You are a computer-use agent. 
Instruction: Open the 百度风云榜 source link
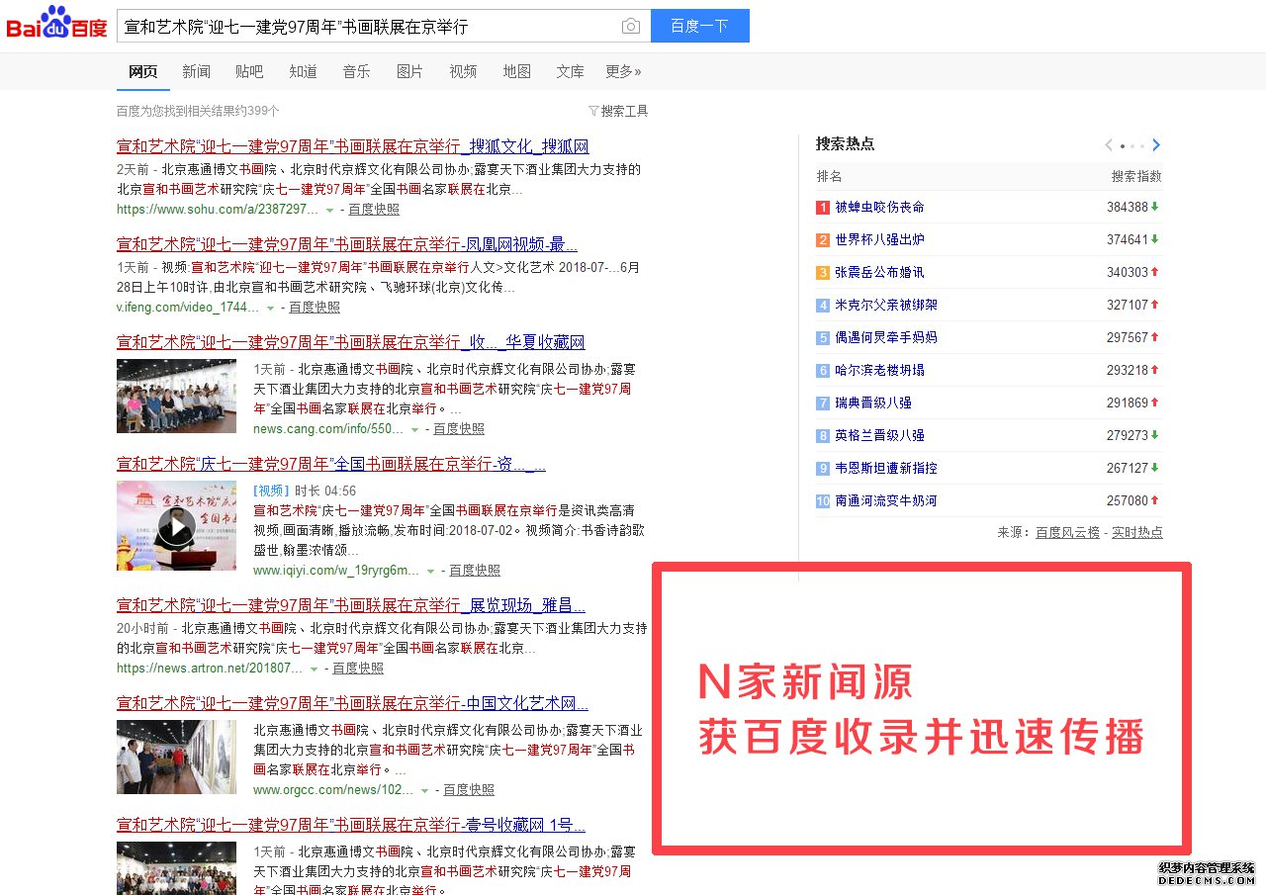(x=1067, y=532)
